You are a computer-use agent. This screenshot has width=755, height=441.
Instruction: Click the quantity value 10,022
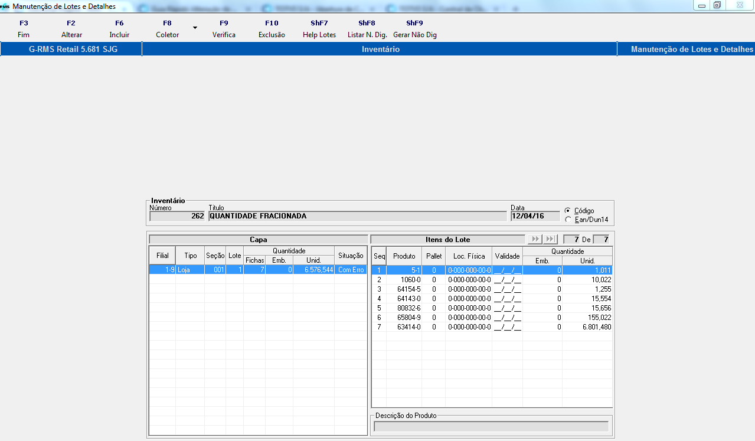click(x=587, y=279)
